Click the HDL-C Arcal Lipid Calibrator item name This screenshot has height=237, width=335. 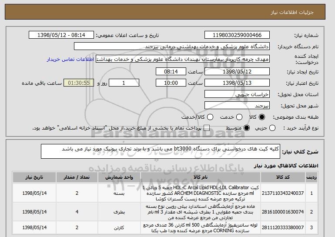click(201, 193)
